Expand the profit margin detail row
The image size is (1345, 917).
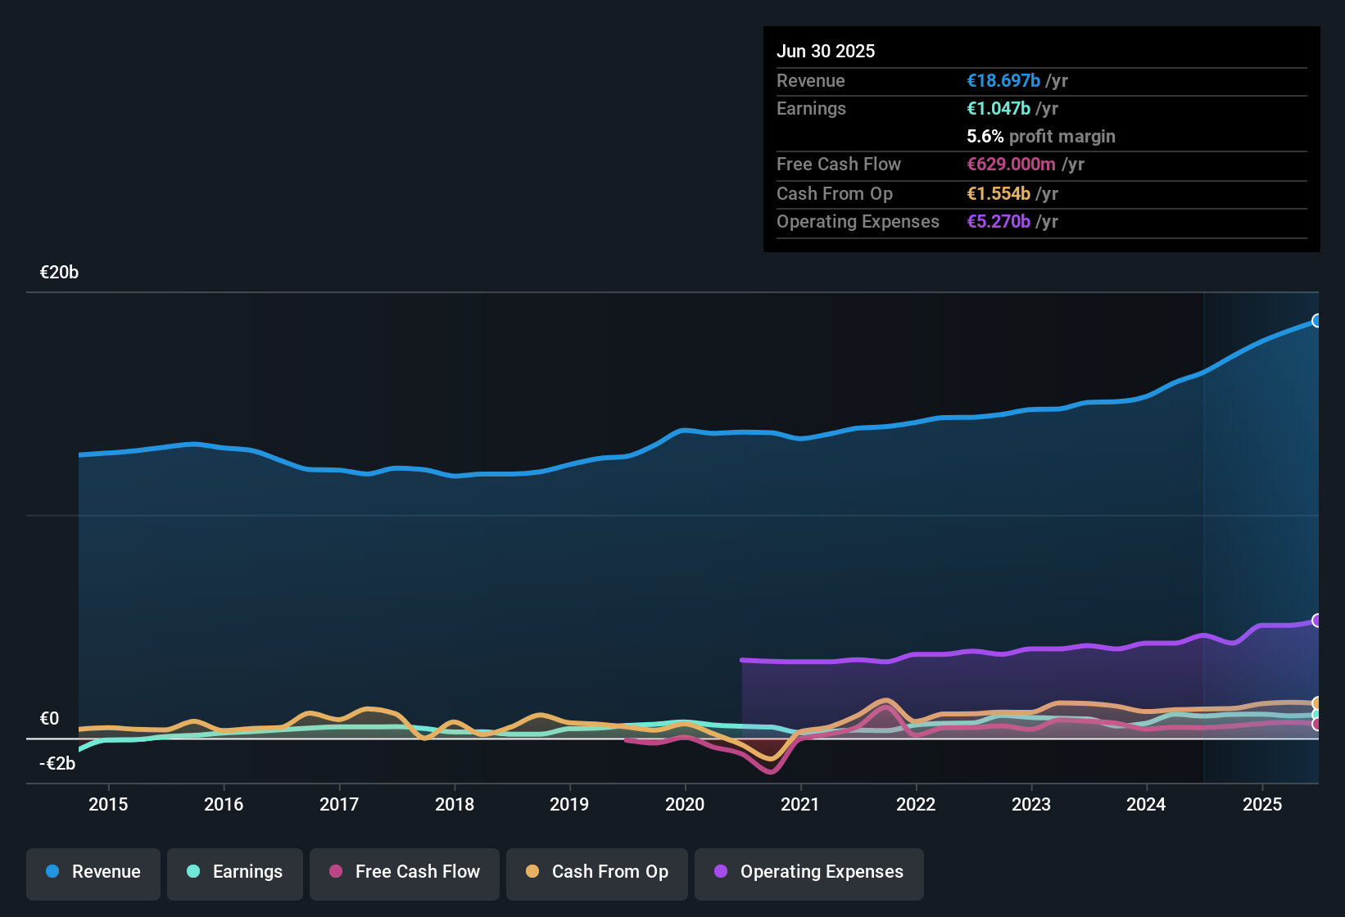click(x=1040, y=137)
